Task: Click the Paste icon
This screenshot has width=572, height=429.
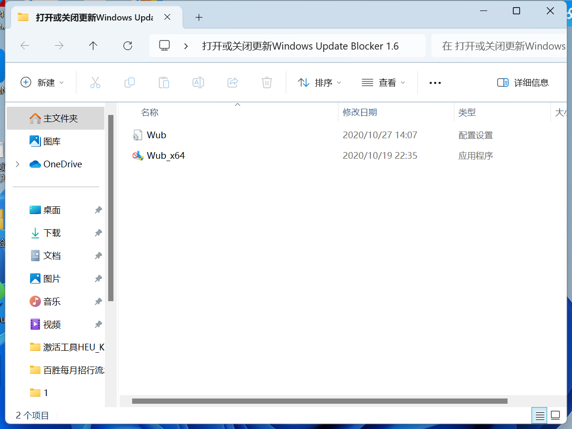Action: coord(164,82)
